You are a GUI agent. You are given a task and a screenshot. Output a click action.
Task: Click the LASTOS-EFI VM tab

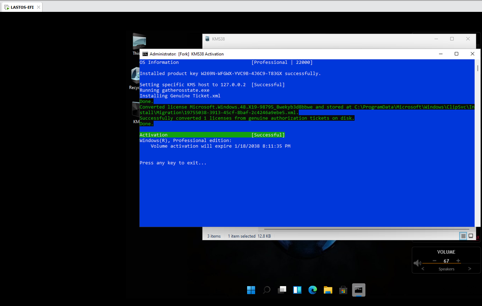21,7
